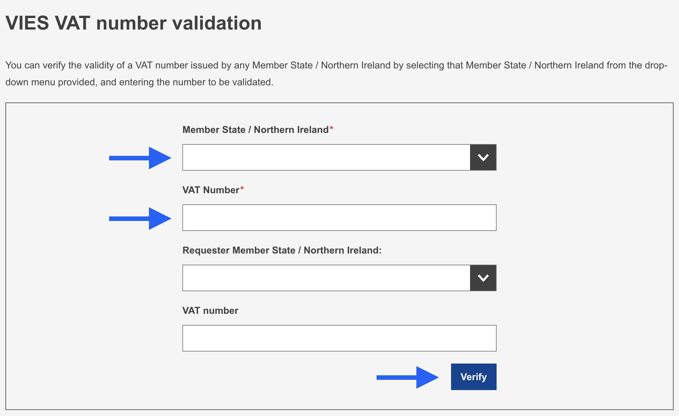Screen dimensions: 679x416
Task: Click the lowercase 'VAT number' requester label
Action: [x=210, y=310]
